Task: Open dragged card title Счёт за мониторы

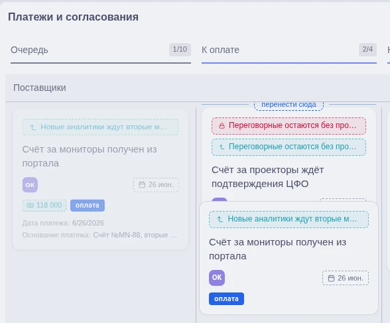Action: tap(277, 249)
